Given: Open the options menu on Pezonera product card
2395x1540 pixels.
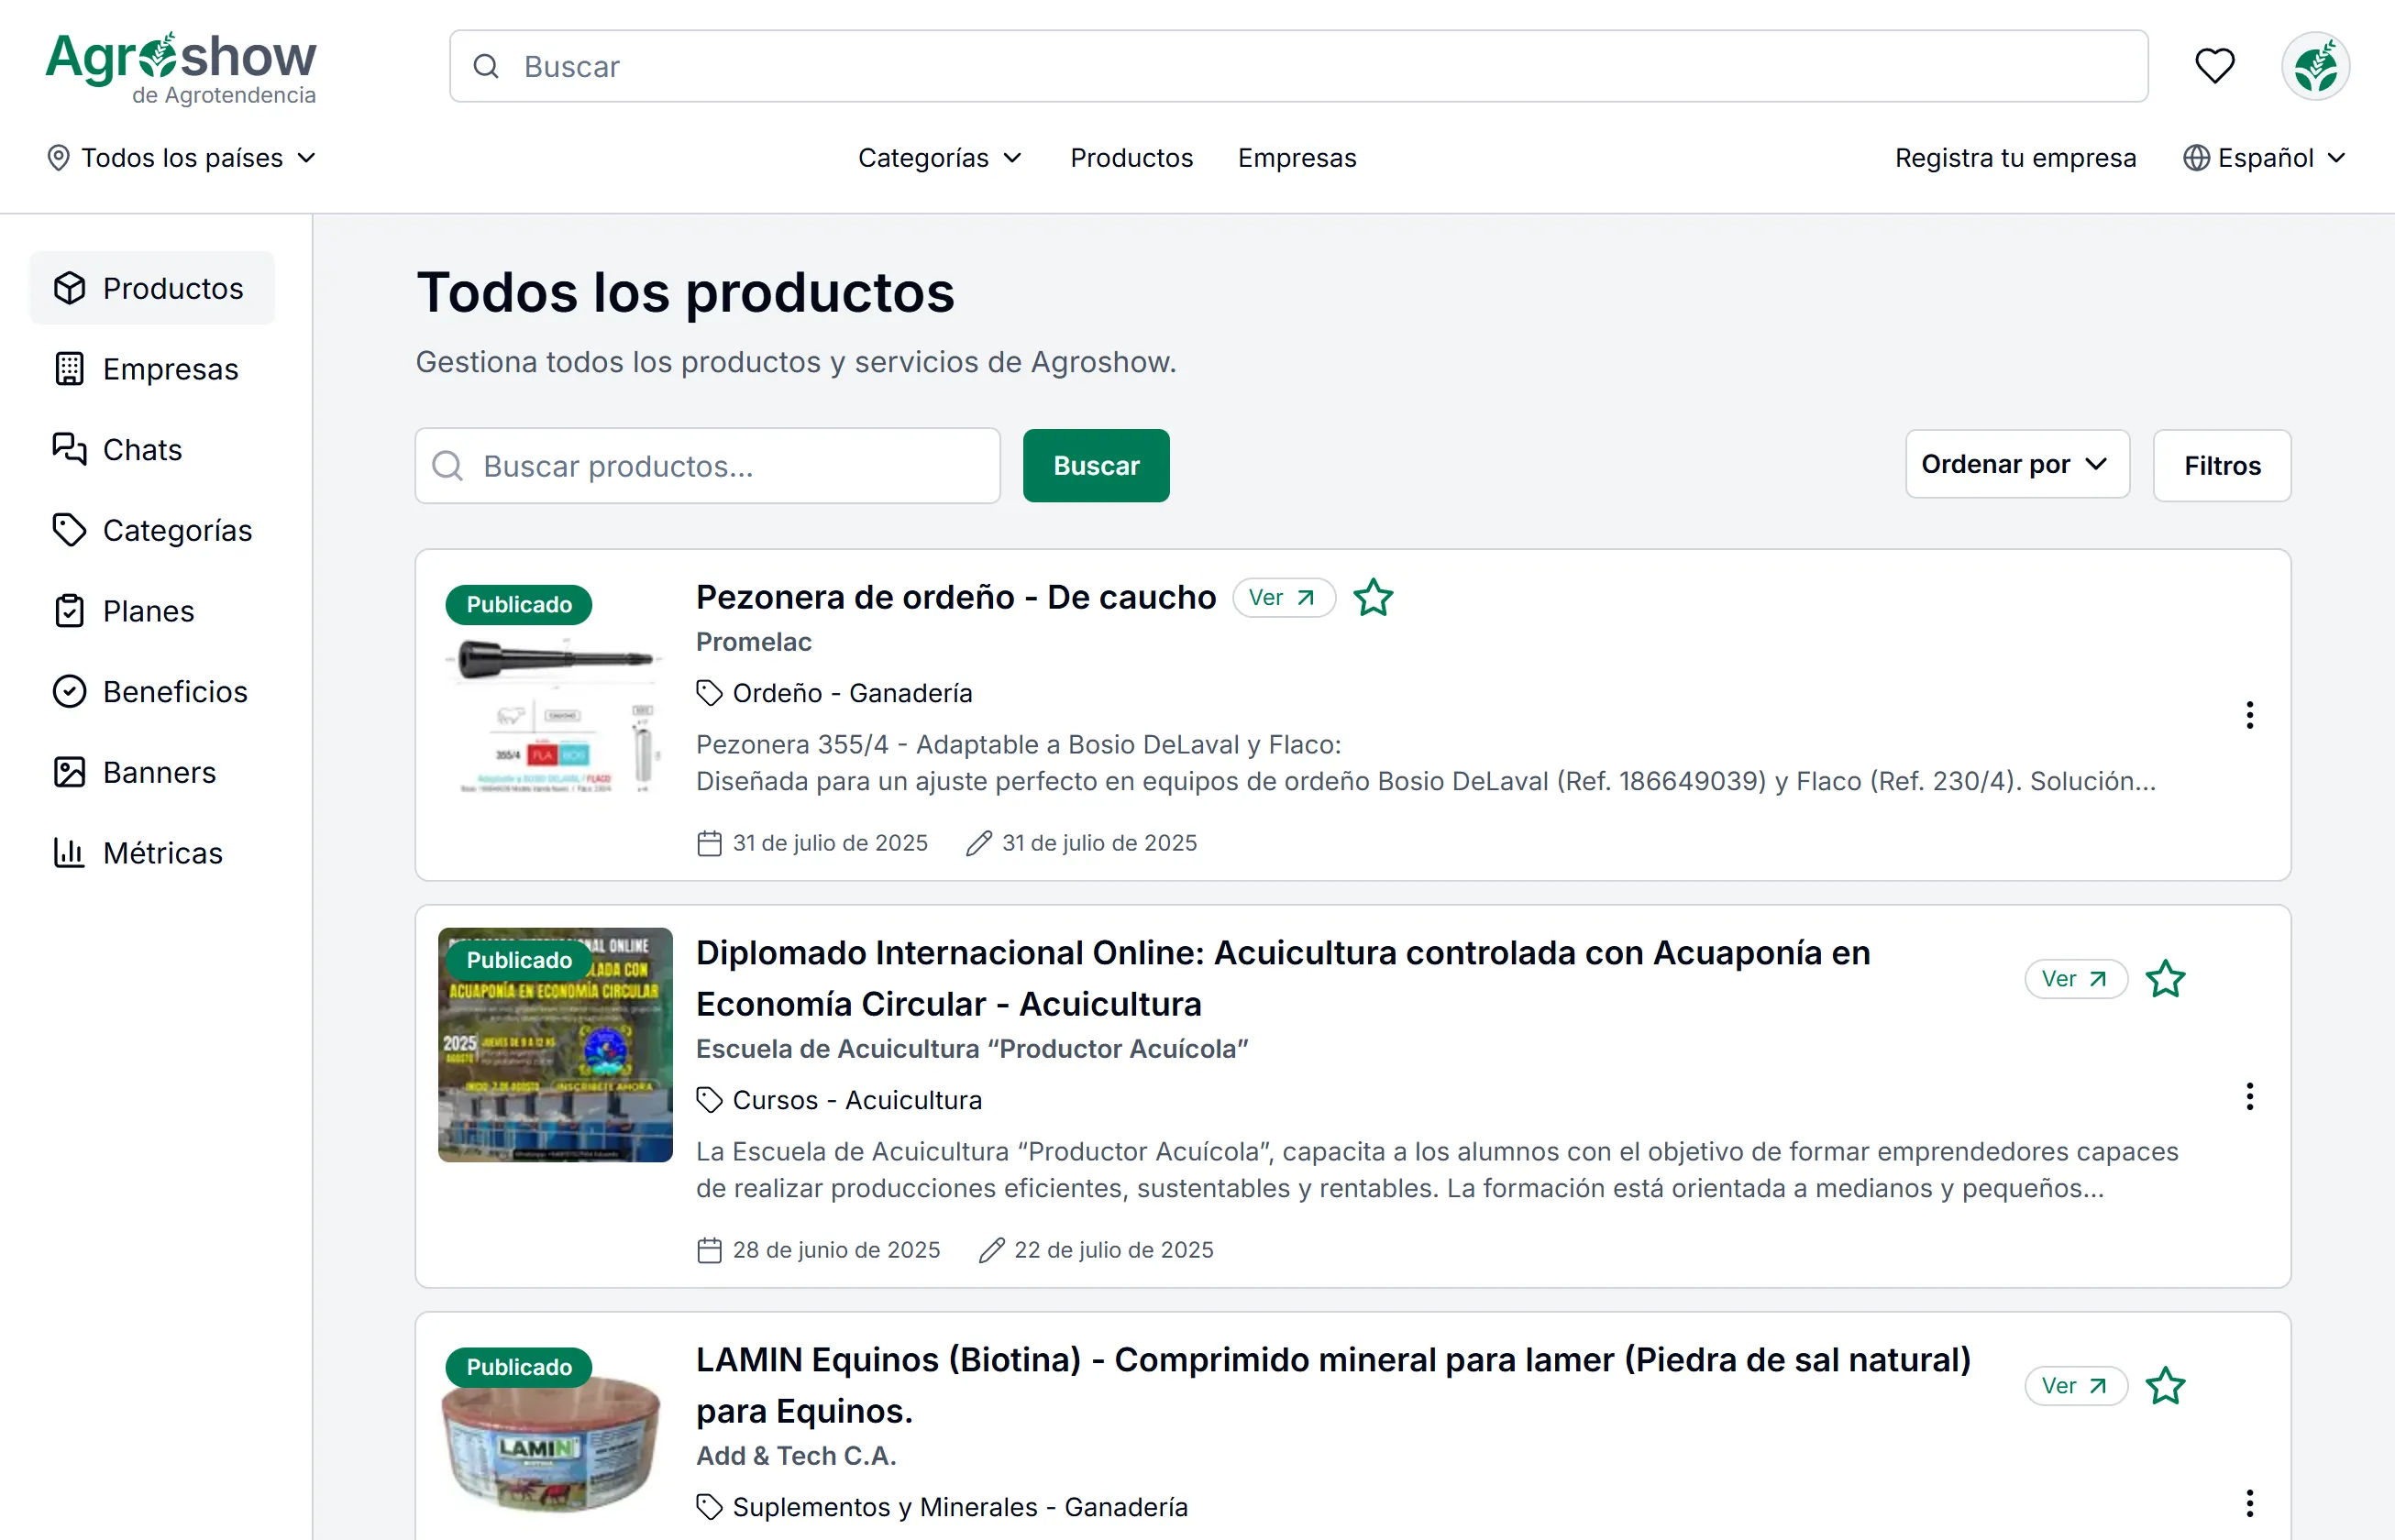Looking at the screenshot, I should click(2249, 715).
